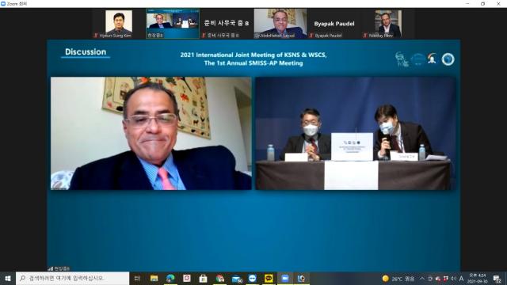Open the Mail app with badge
The width and height of the screenshot is (507, 285).
pyautogui.click(x=236, y=278)
